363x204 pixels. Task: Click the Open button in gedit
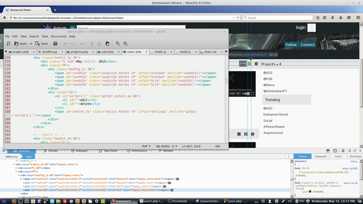21,44
